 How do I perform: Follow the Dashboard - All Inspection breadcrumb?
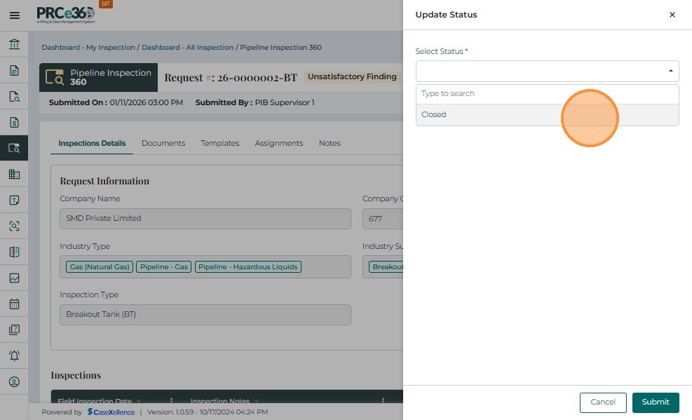tap(187, 48)
